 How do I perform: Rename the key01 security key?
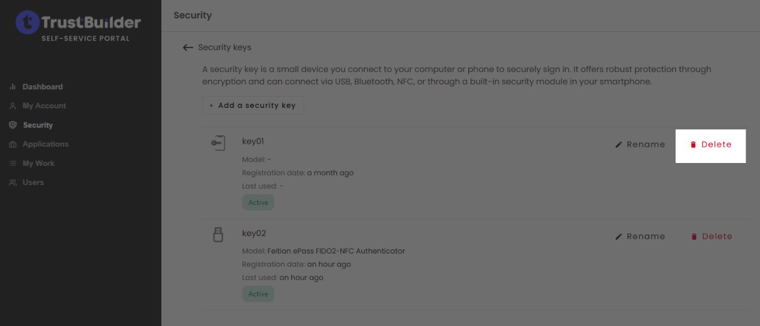tap(640, 144)
